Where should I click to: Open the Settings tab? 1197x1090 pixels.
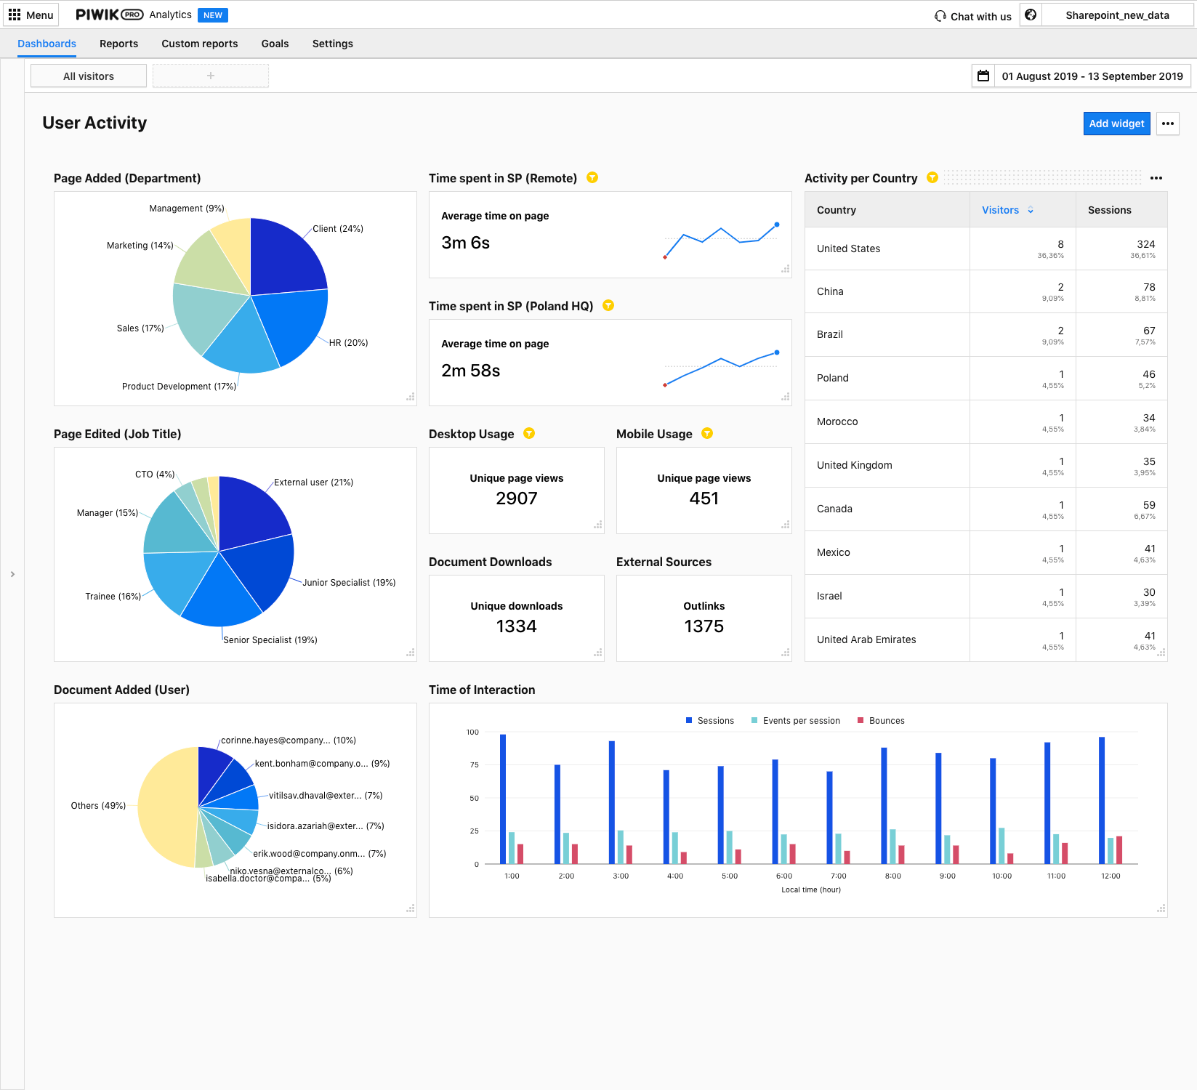point(332,44)
